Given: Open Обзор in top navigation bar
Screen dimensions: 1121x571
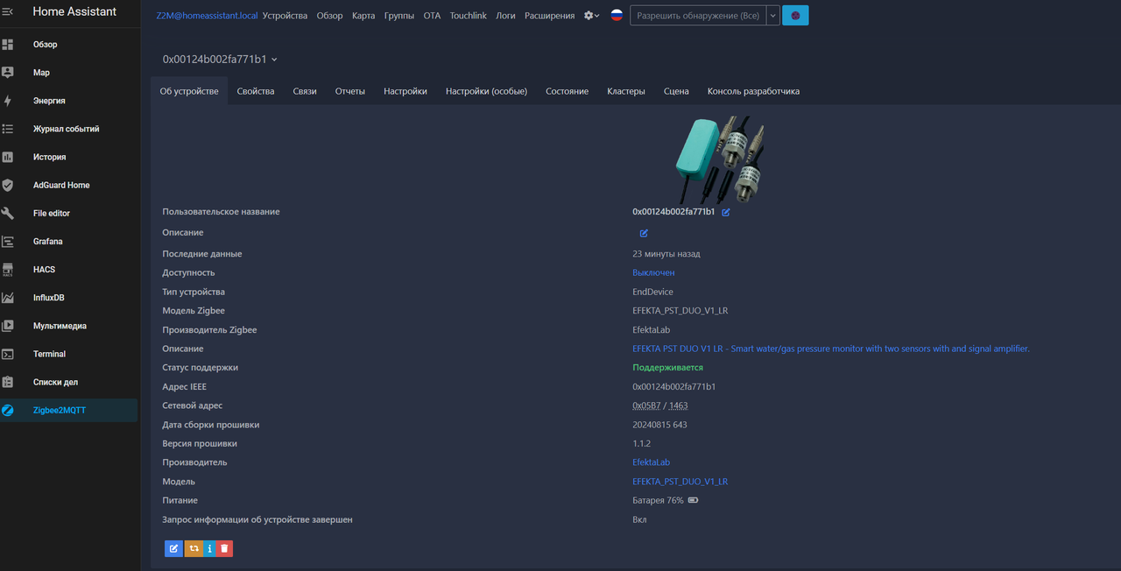Looking at the screenshot, I should click(330, 16).
